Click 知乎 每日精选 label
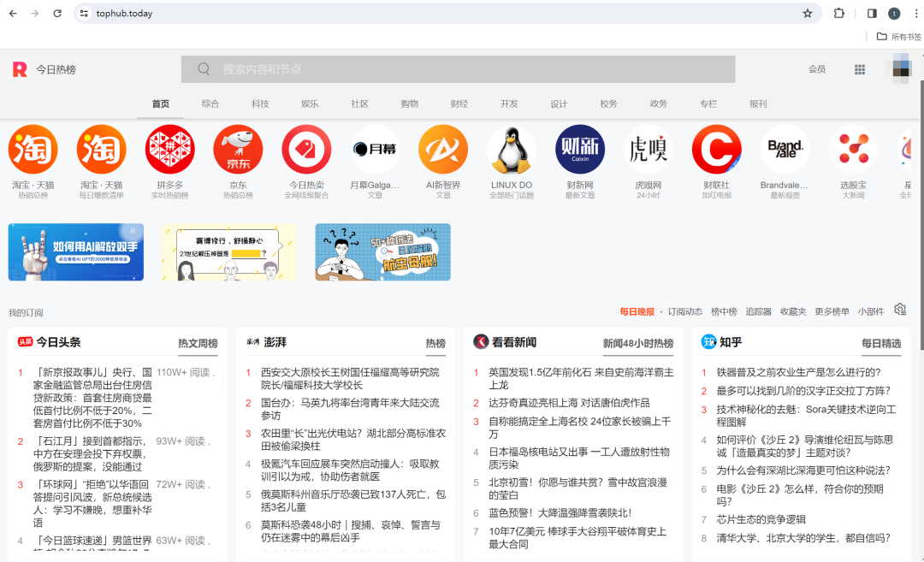 881,344
